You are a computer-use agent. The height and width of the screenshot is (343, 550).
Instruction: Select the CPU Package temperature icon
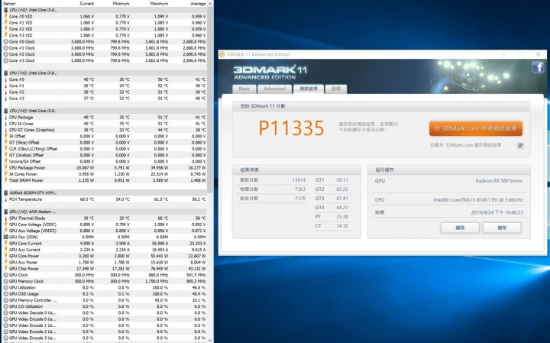click(5, 118)
